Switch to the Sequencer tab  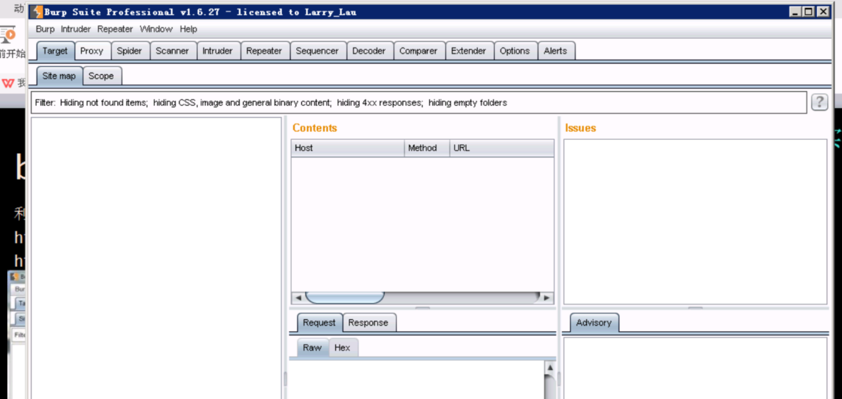point(317,51)
